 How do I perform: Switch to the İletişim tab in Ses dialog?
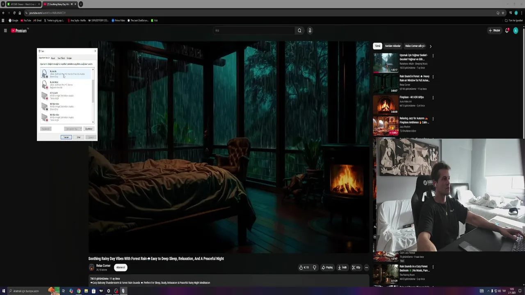69,58
